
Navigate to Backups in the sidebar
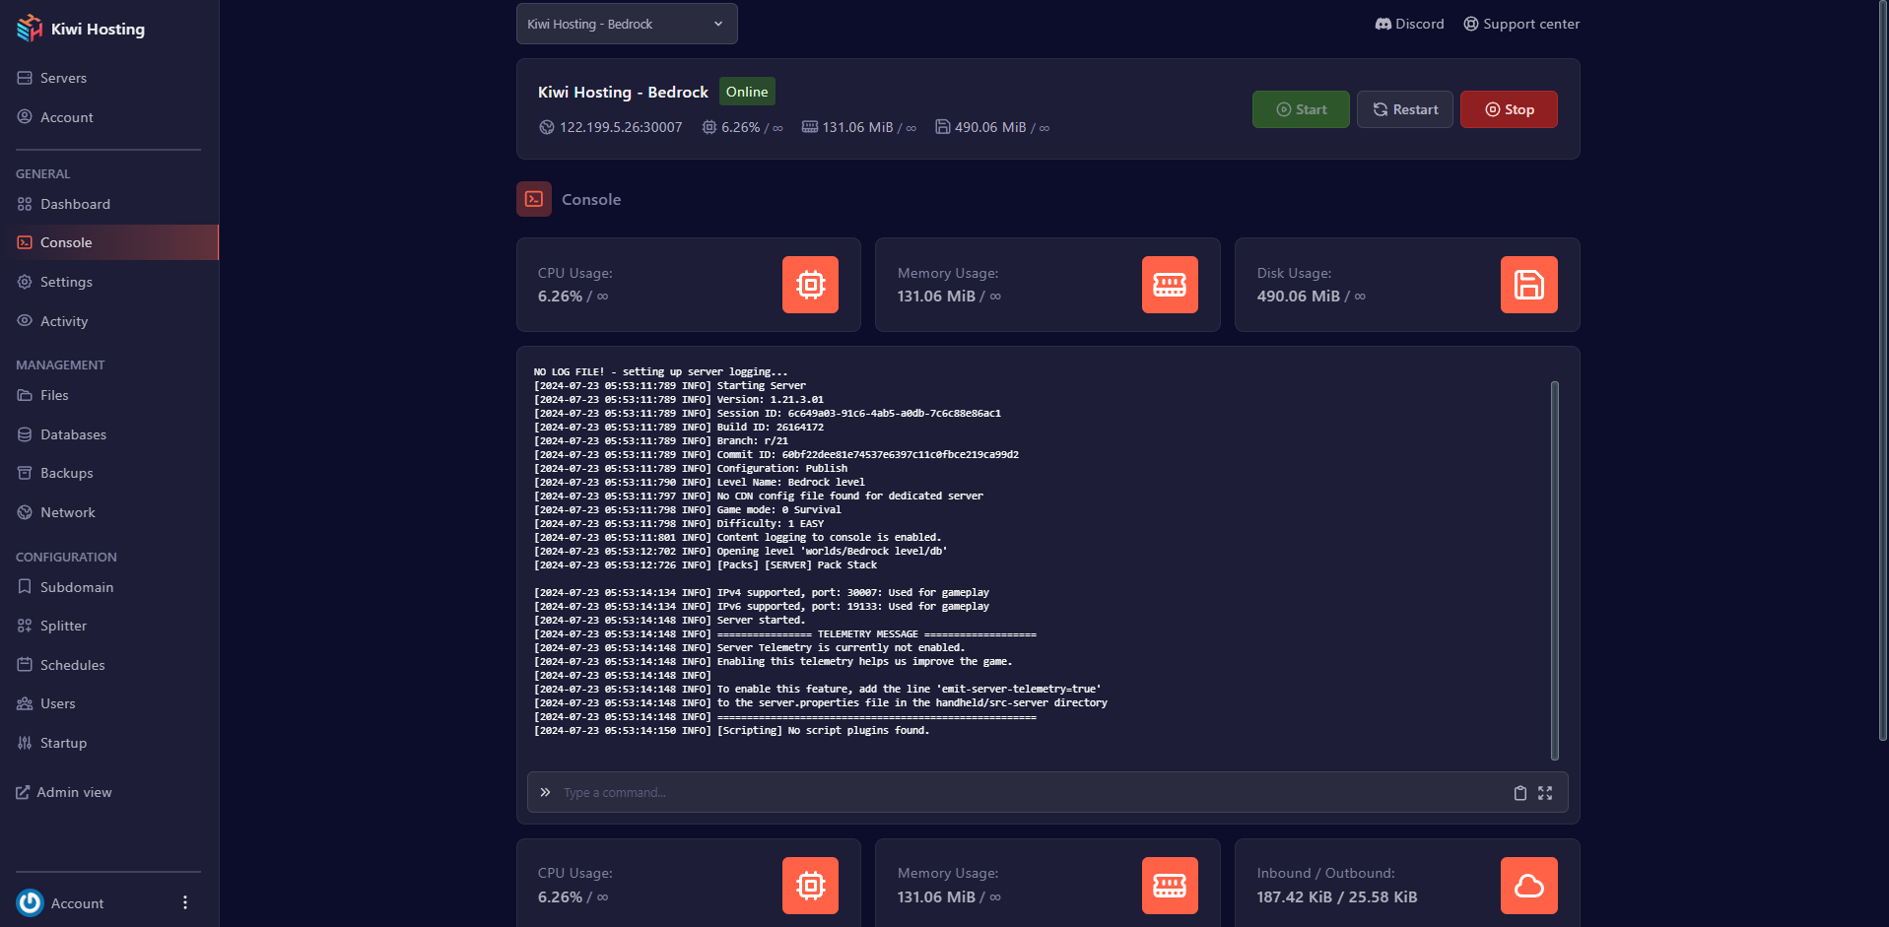[x=66, y=473]
